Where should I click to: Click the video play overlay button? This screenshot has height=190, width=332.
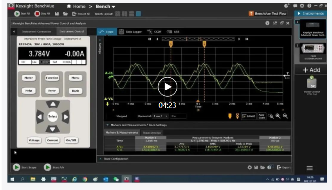pos(168,87)
